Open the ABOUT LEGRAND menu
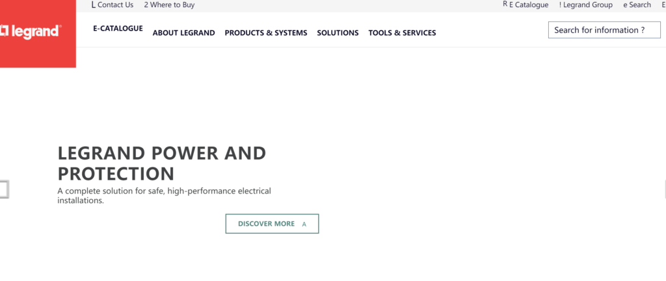This screenshot has height=281, width=666. pyautogui.click(x=183, y=32)
